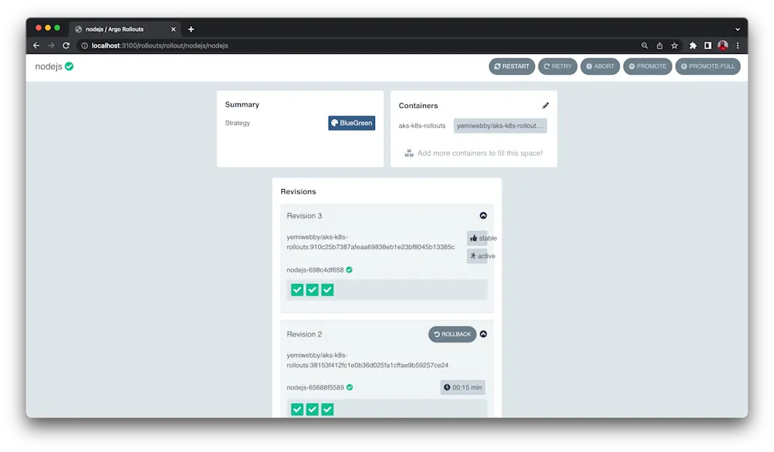
Task: Click the site info icon in address bar
Action: coord(84,46)
